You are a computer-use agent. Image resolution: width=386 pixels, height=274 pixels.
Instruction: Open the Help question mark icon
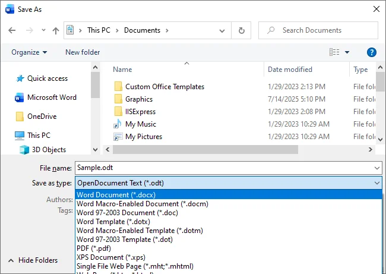[372, 52]
